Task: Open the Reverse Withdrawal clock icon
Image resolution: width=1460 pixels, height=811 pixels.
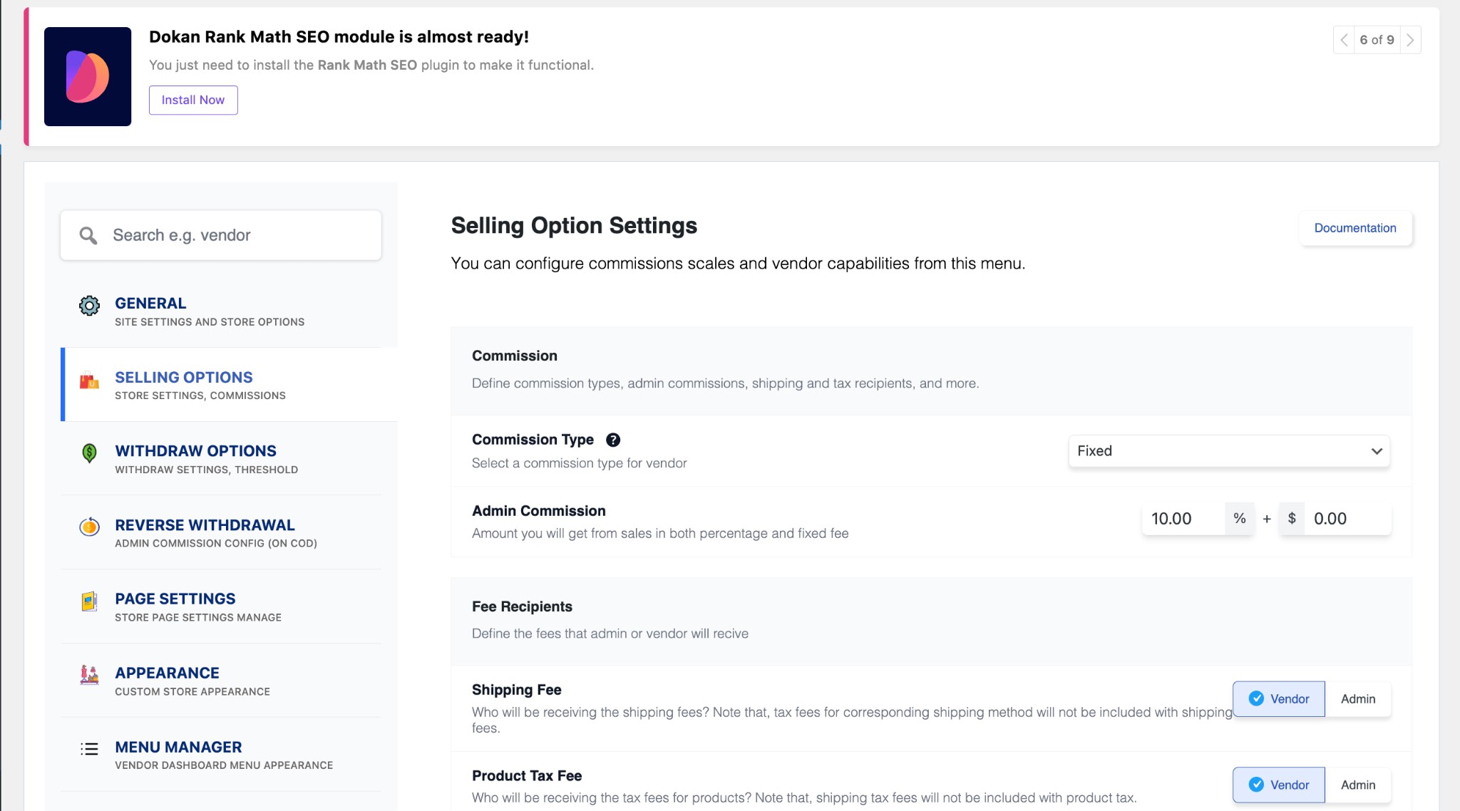Action: pyautogui.click(x=89, y=527)
